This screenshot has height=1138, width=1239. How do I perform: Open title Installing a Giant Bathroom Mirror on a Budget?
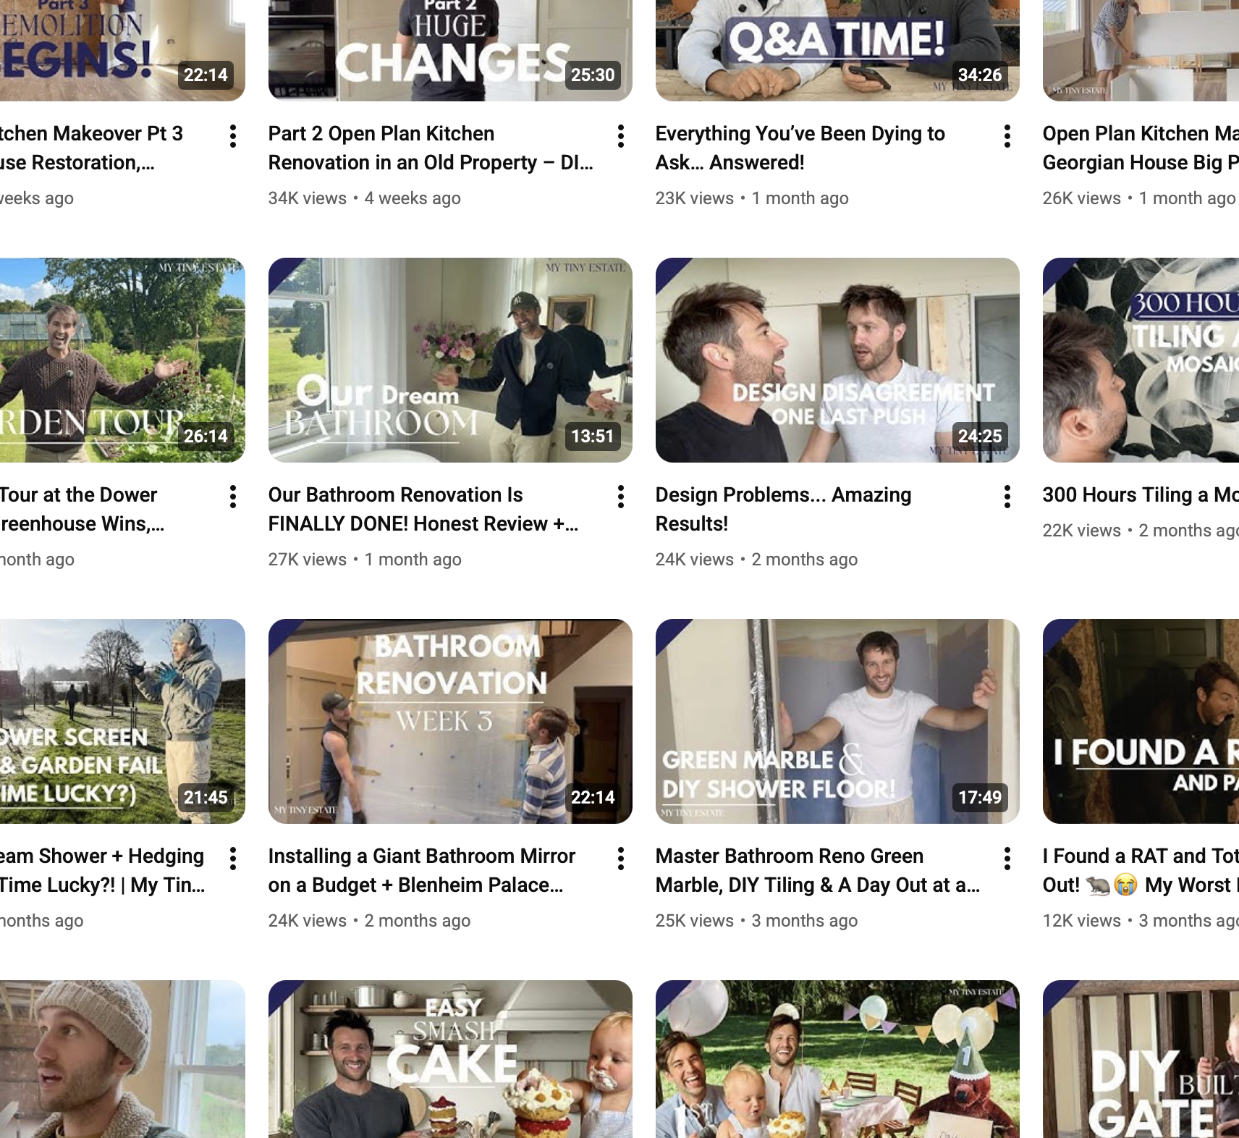(x=422, y=870)
